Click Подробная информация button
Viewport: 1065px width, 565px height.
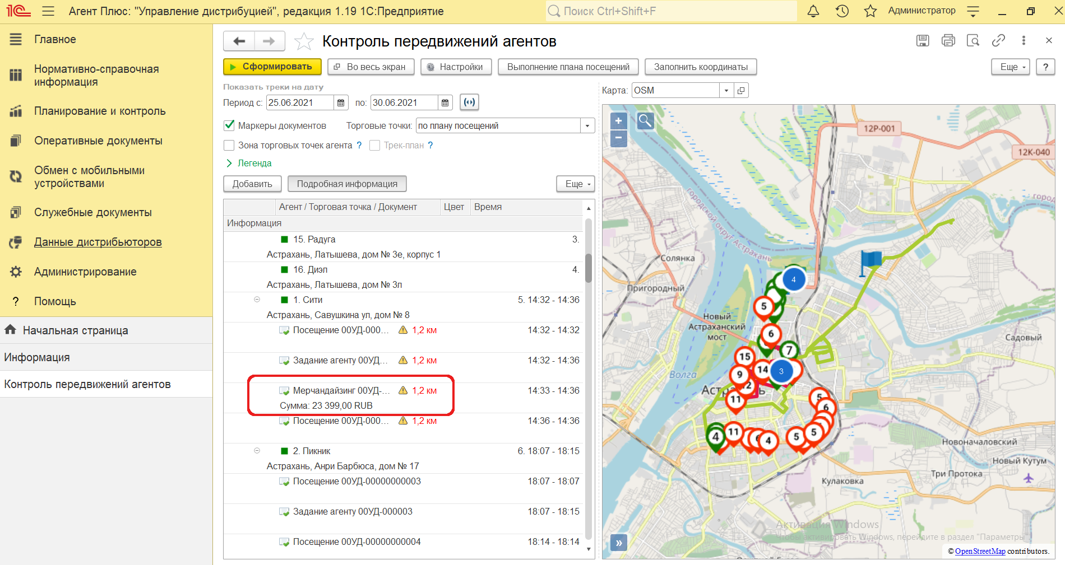pos(347,184)
